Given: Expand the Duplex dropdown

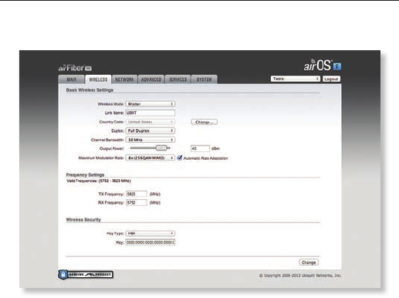Looking at the screenshot, I should (x=150, y=130).
